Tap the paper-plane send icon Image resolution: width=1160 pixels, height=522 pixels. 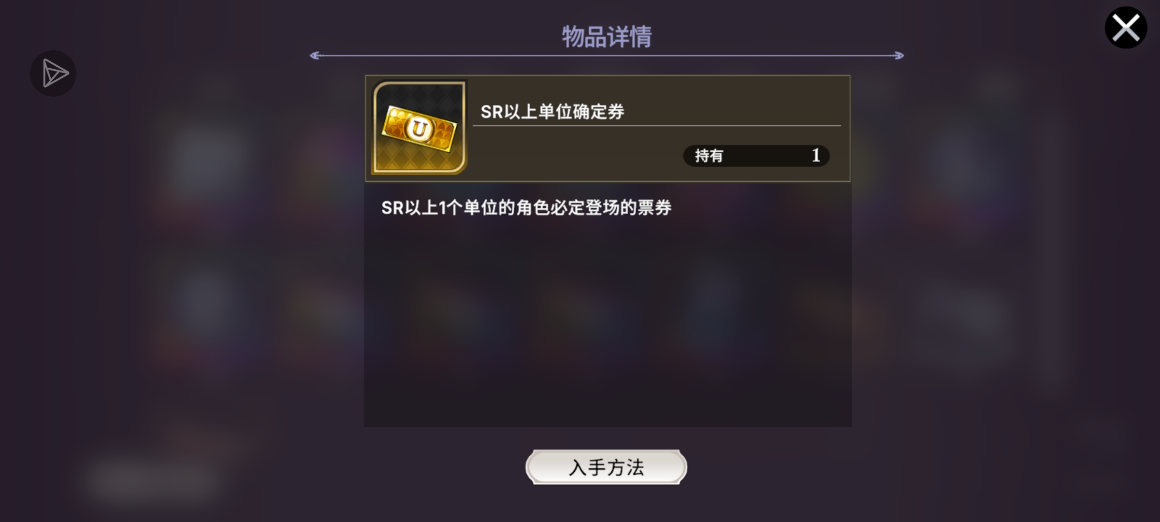pos(53,73)
